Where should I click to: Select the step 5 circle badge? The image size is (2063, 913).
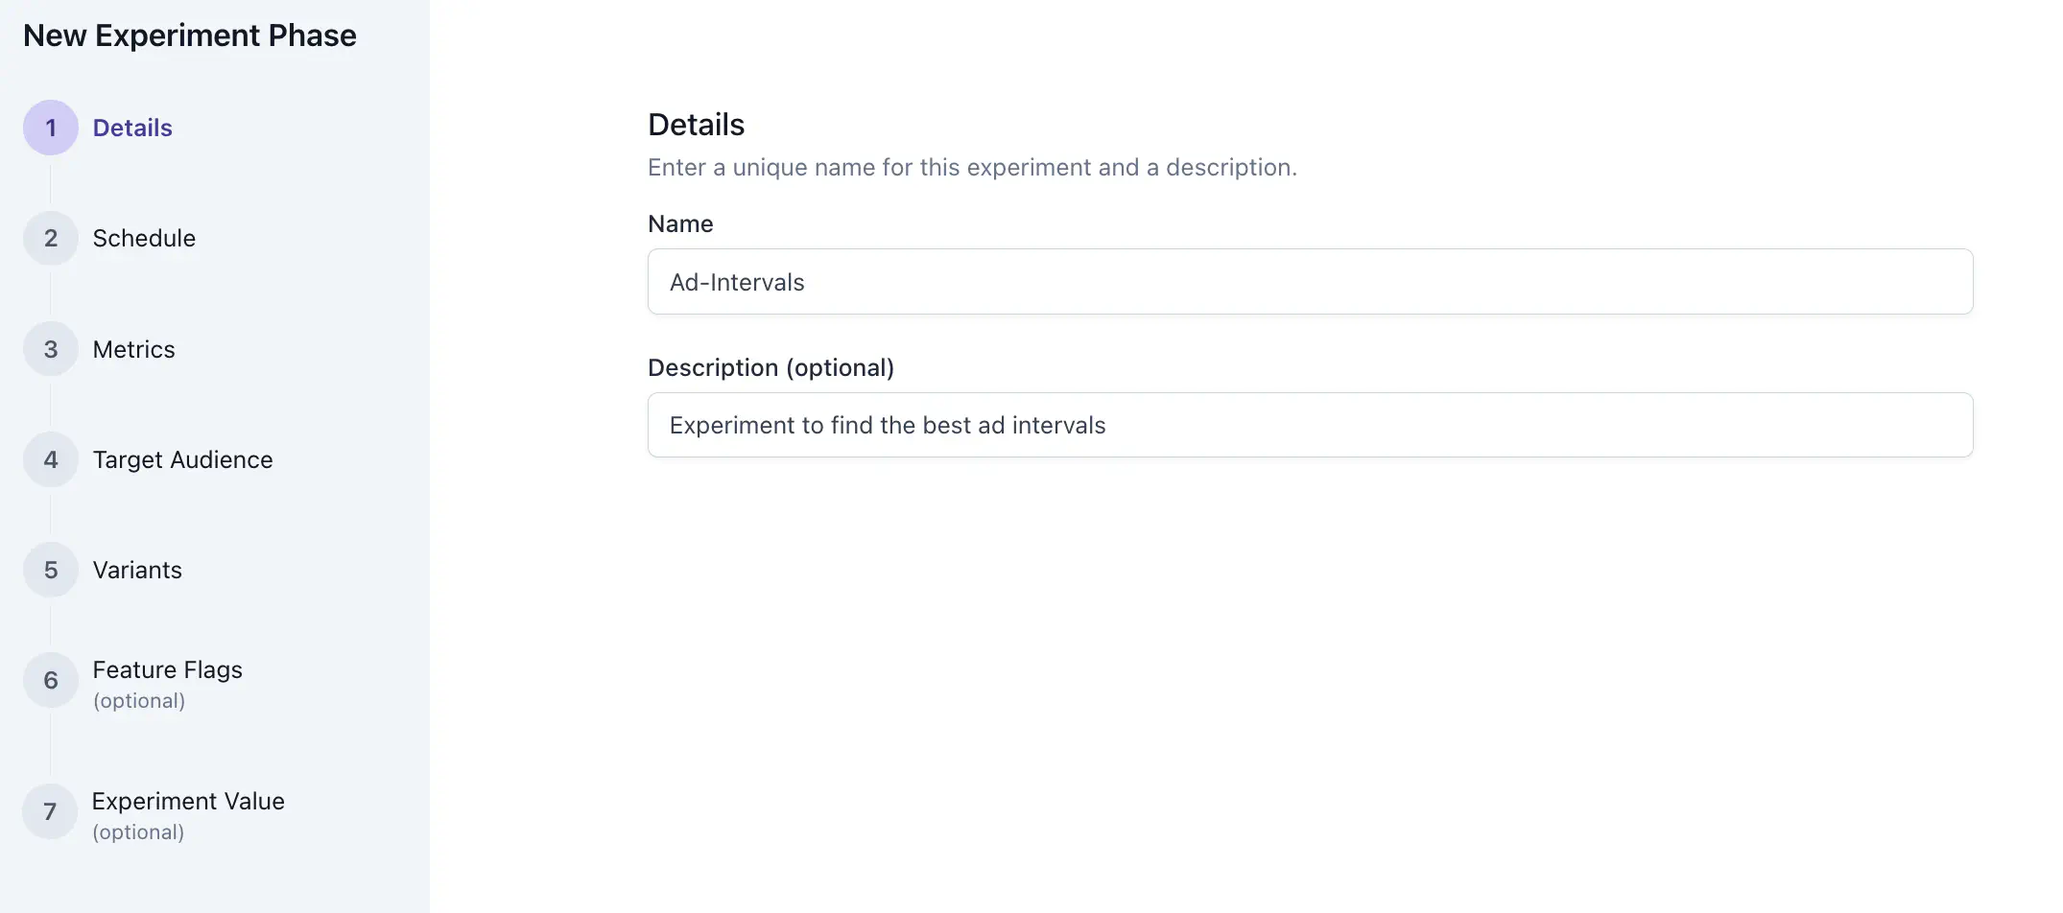tap(51, 570)
